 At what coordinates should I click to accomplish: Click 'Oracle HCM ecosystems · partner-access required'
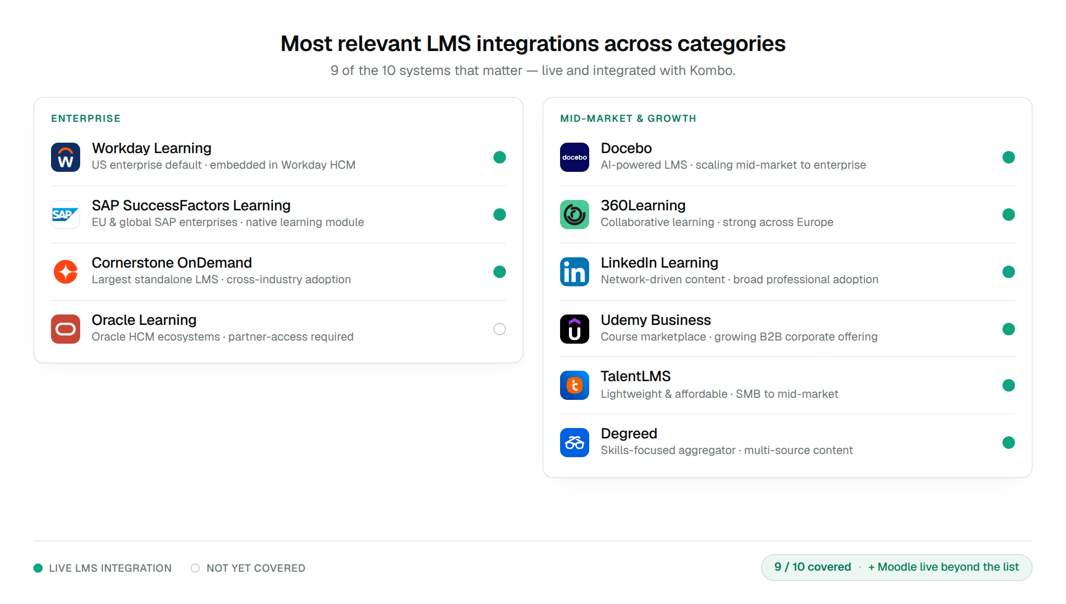[223, 337]
